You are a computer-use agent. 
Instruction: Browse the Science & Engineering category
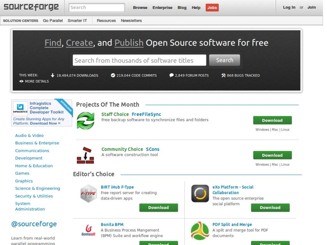[x=38, y=189]
